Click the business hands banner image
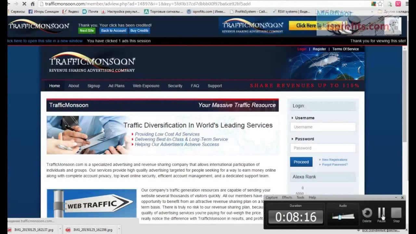 [x=88, y=135]
